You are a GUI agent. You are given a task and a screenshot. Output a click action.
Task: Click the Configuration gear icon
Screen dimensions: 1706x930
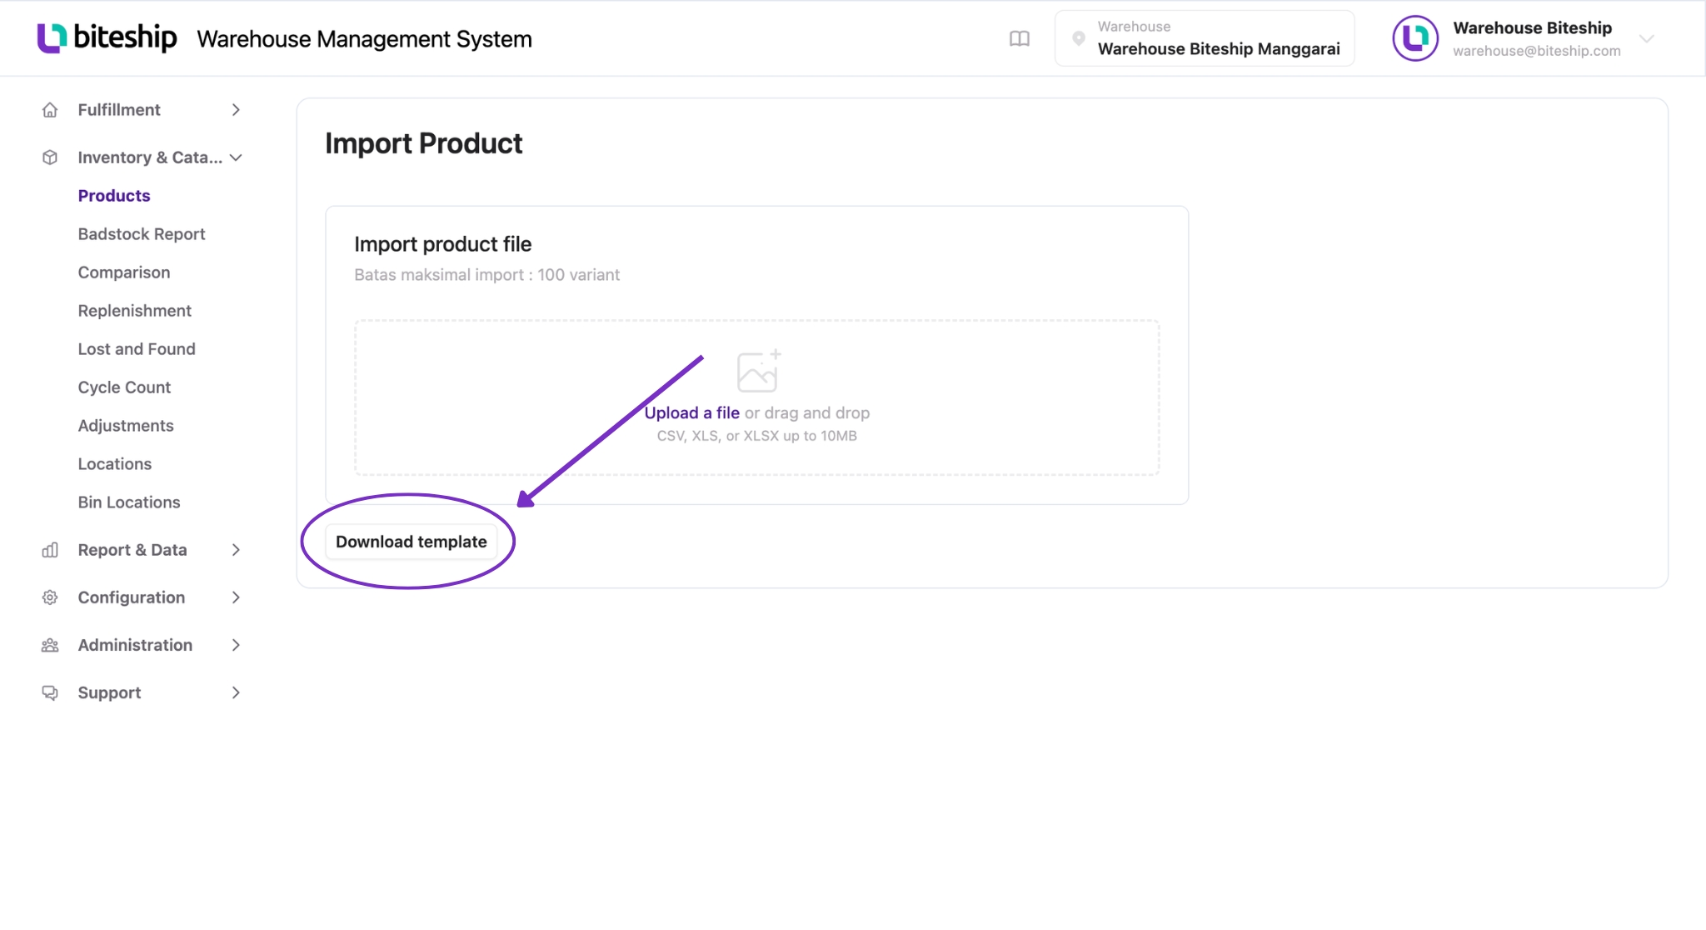(x=50, y=597)
